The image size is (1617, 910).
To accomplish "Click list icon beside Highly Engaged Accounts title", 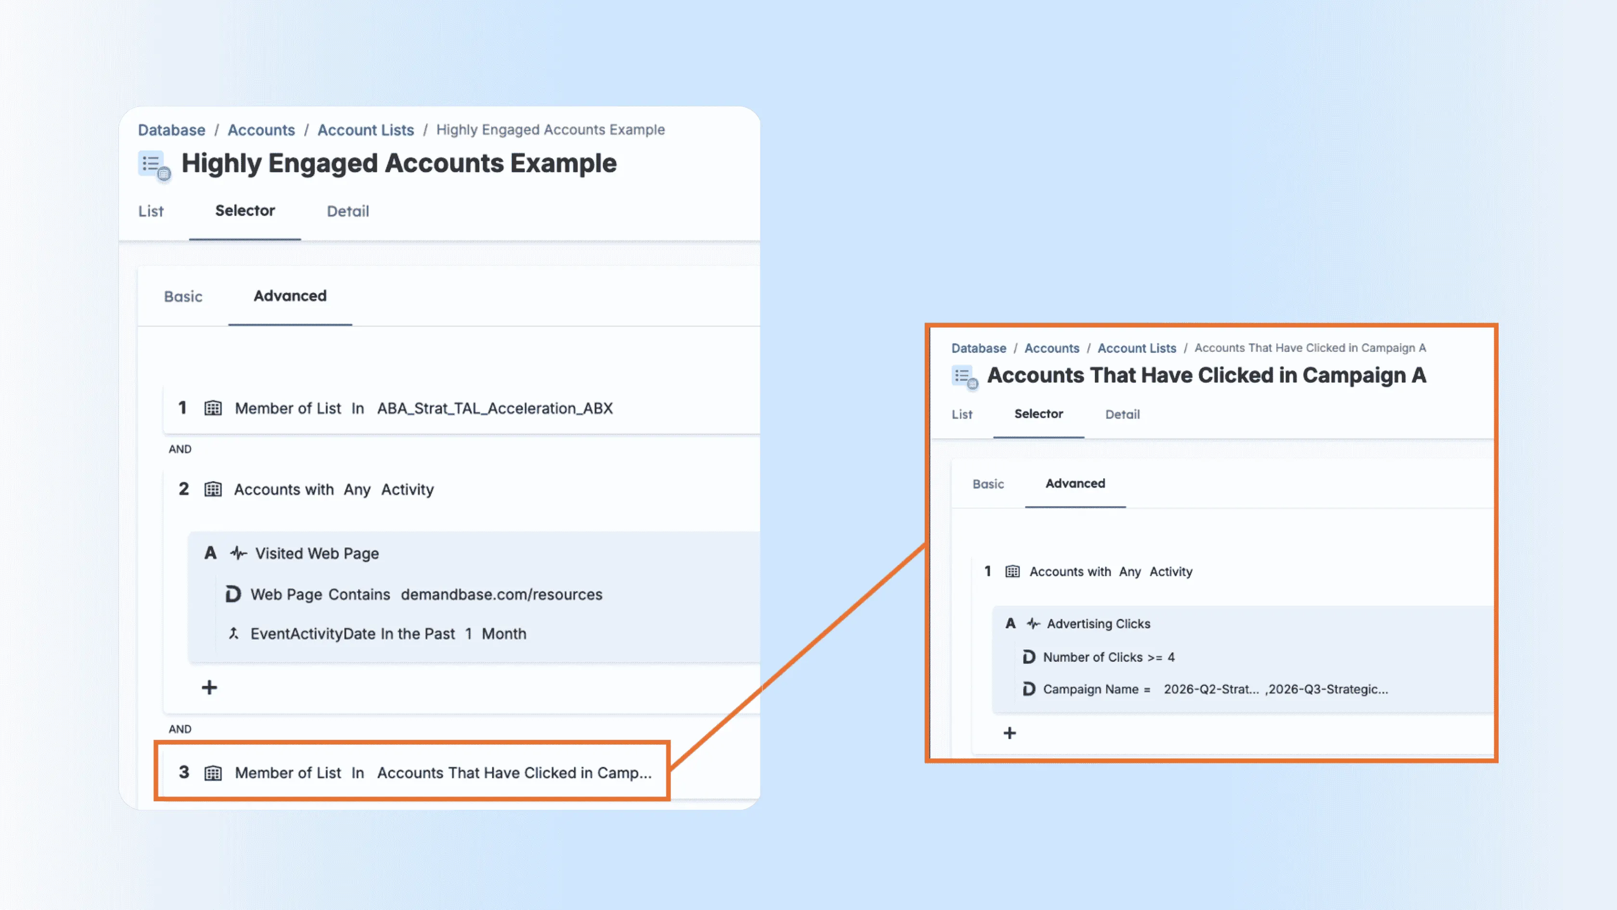I will coord(154,166).
